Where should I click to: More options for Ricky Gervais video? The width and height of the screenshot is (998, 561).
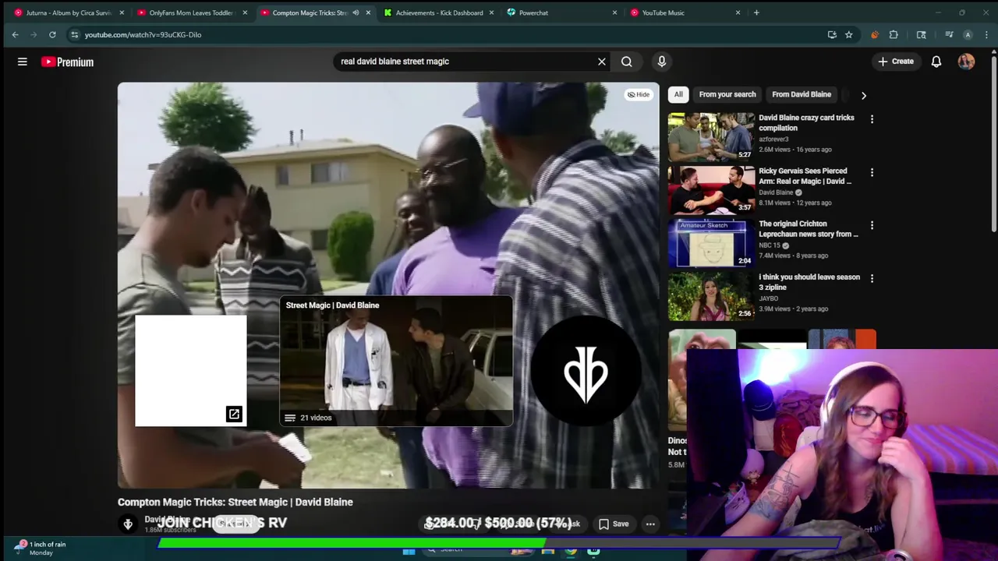(x=872, y=172)
